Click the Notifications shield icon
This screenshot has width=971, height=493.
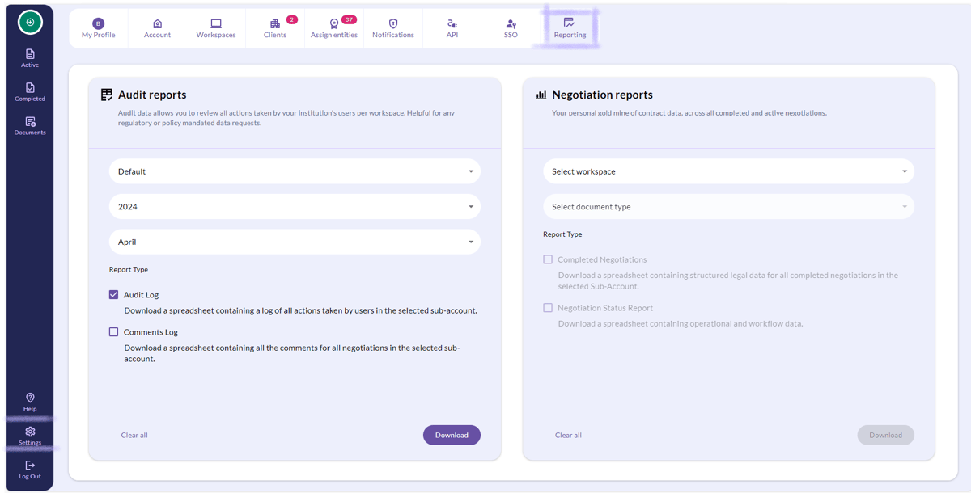393,23
